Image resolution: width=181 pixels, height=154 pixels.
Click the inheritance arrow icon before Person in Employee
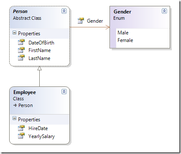(x=15, y=105)
